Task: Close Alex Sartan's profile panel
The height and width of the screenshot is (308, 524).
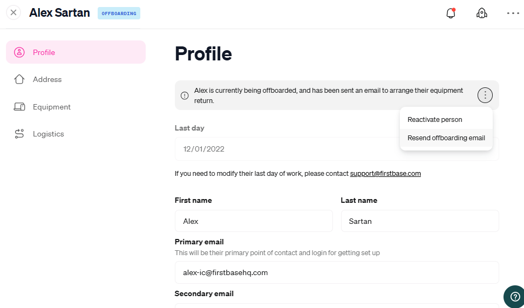Action: pos(13,13)
